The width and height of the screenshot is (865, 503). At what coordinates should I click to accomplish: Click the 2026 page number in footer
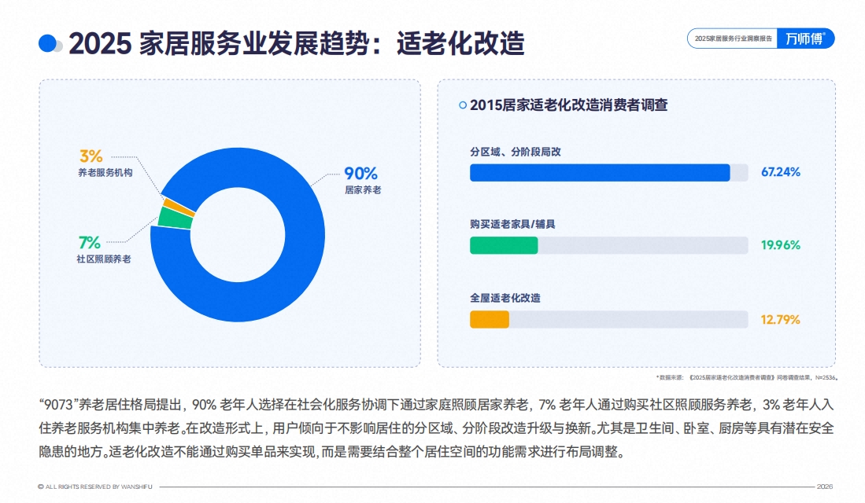825,486
